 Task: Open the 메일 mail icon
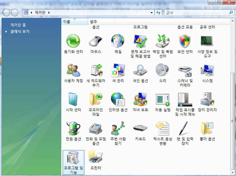click(x=118, y=41)
